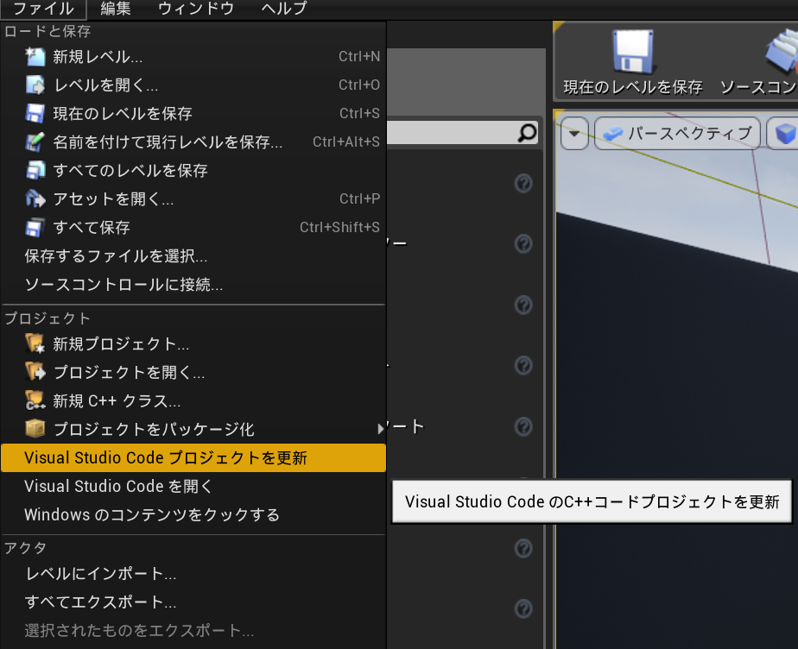Expand プロジェクトをパッケージ化 submenu arrow
The width and height of the screenshot is (798, 649).
380,429
